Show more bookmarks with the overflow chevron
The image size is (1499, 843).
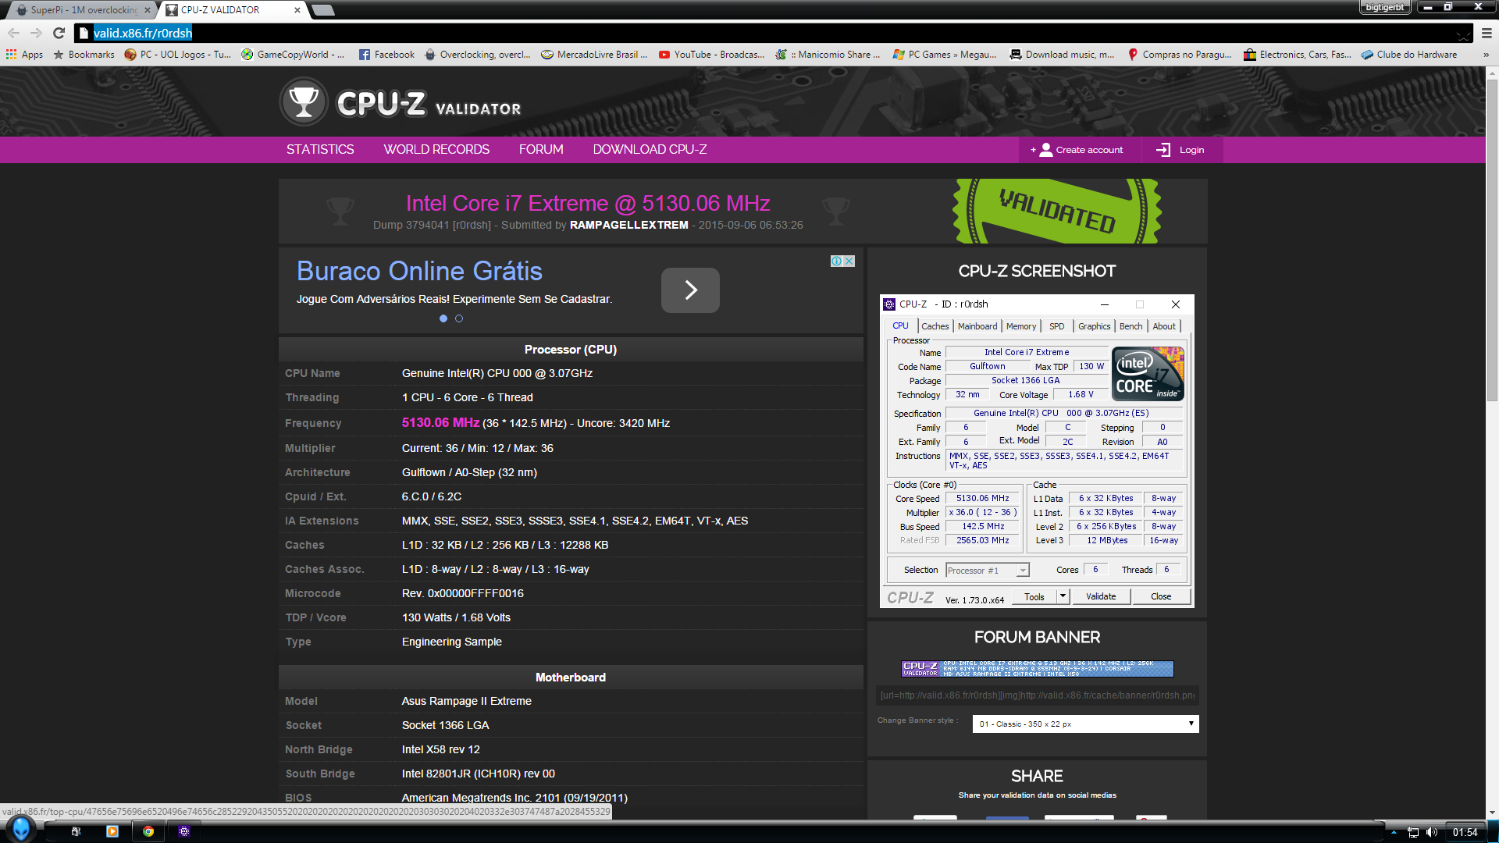coord(1486,55)
